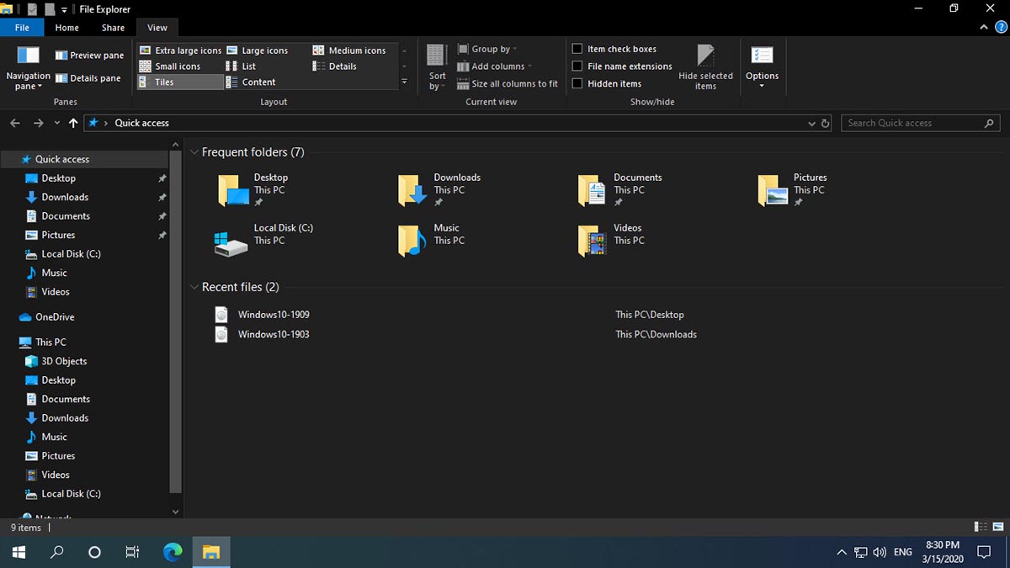This screenshot has height=568, width=1010.
Task: Select Medium icons layout
Action: coord(349,50)
